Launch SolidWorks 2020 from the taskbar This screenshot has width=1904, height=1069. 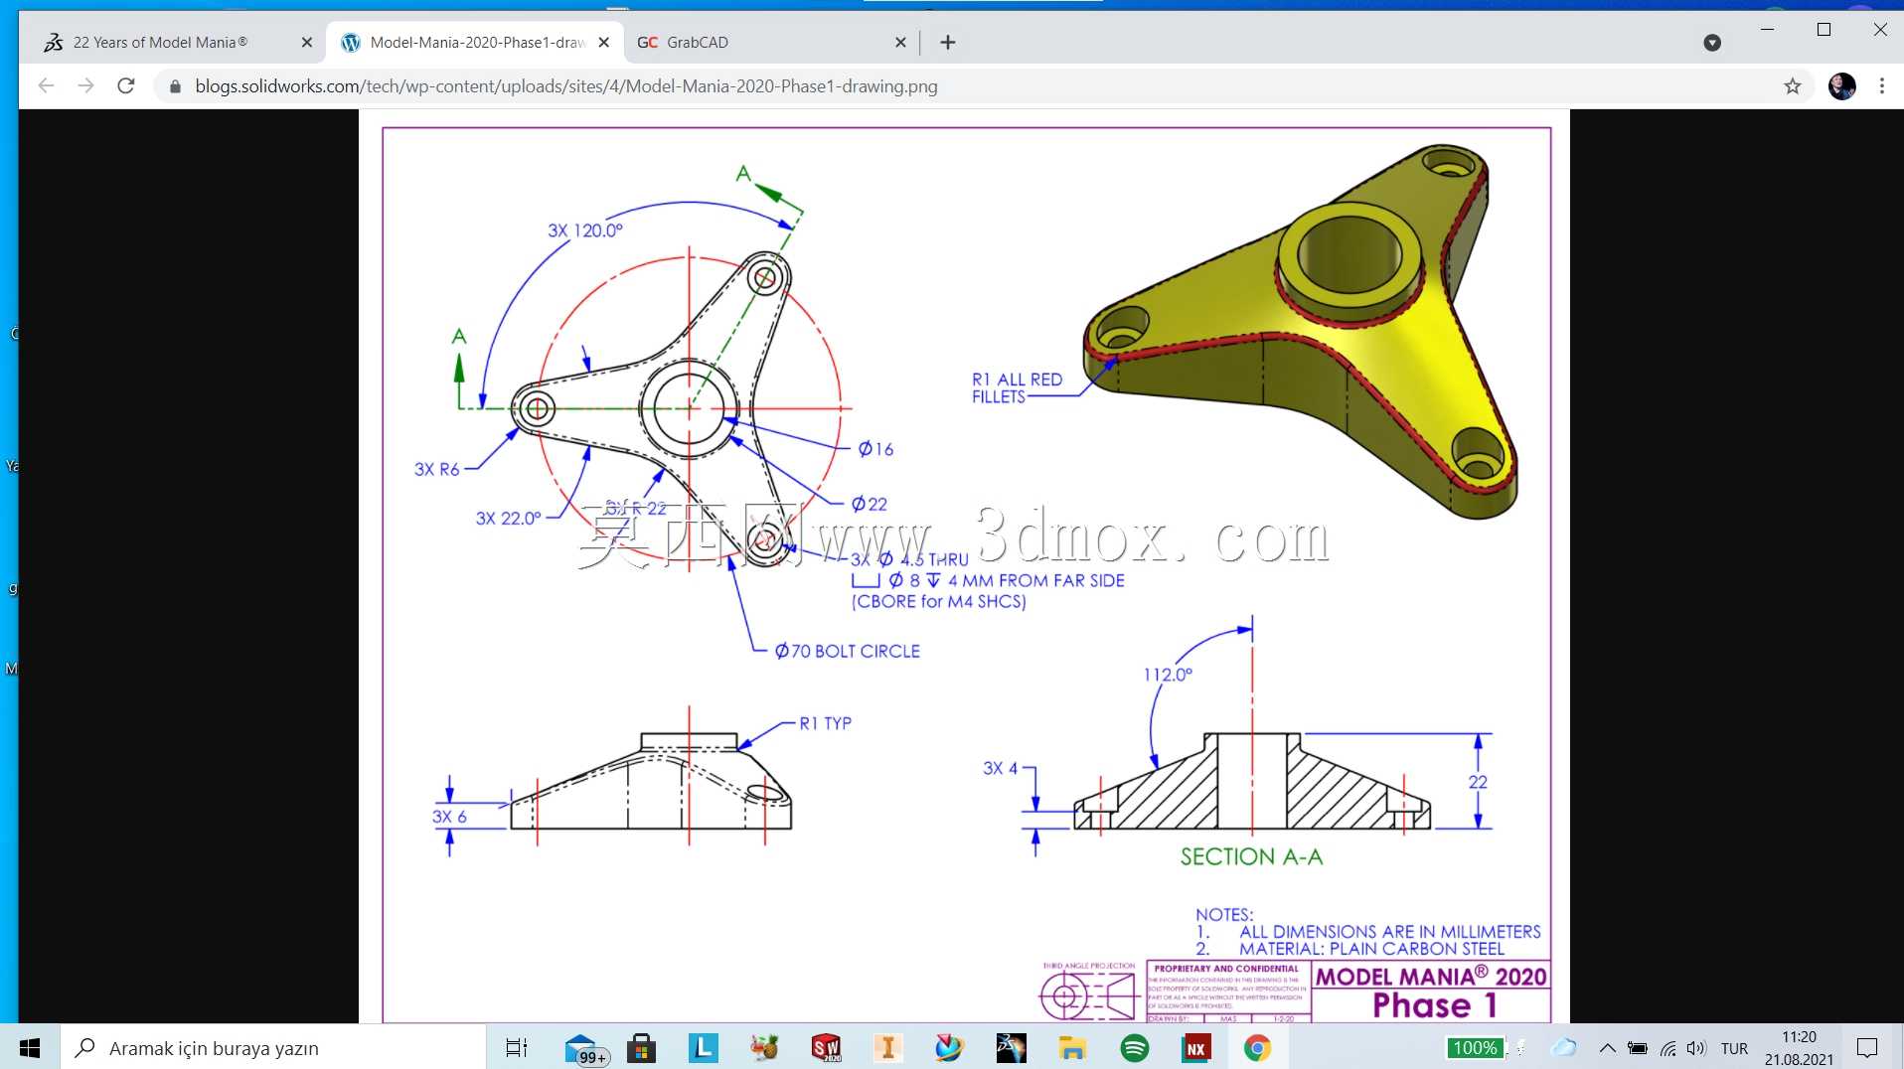[x=826, y=1047]
